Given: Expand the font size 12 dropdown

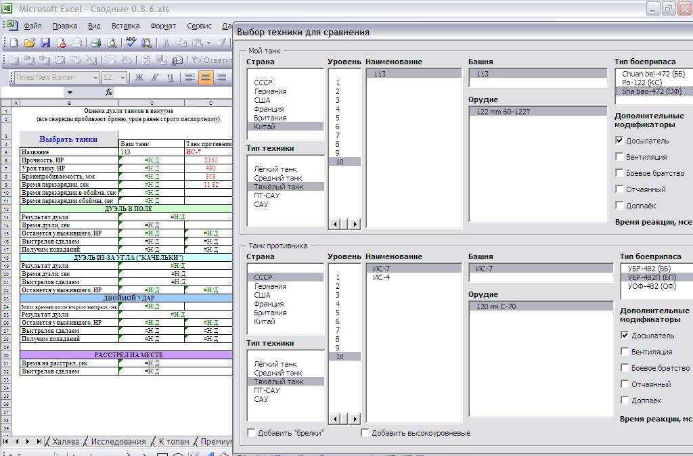Looking at the screenshot, I should 122,77.
